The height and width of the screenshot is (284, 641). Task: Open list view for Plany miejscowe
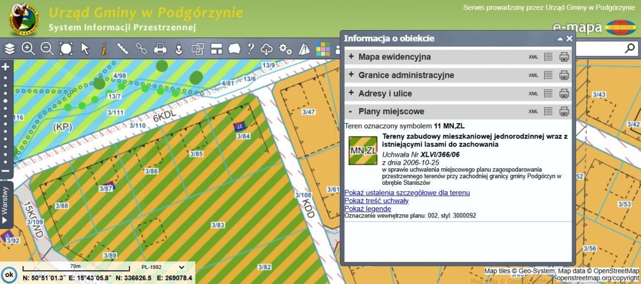tap(548, 111)
